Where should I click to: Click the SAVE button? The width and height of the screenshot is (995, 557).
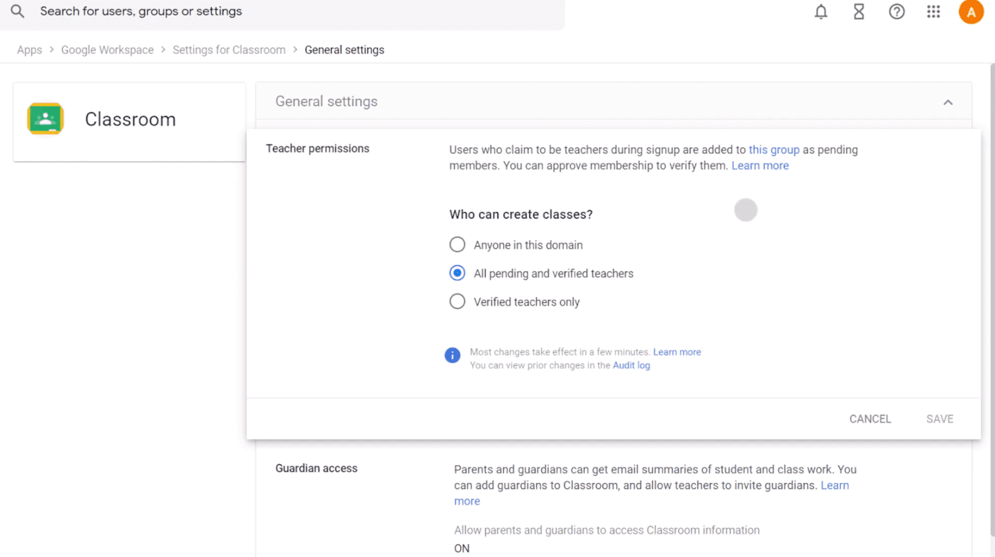pyautogui.click(x=940, y=419)
